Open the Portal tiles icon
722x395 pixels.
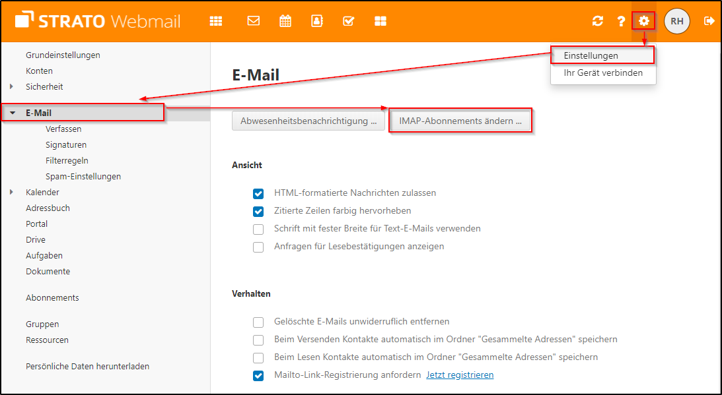point(380,21)
